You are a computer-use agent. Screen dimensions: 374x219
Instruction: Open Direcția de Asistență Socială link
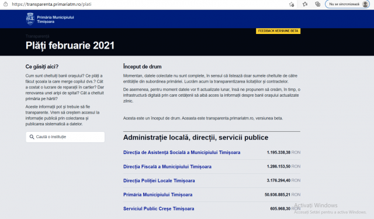click(182, 152)
